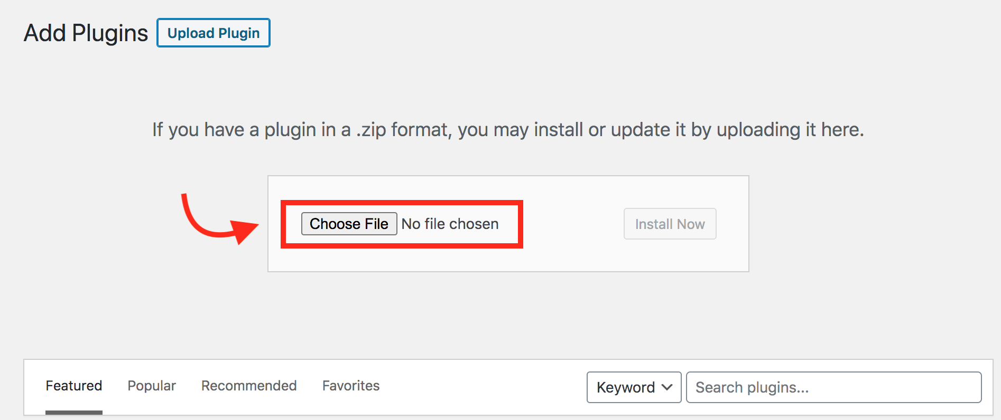1001x420 pixels.
Task: Click the Upload Plugin button
Action: coord(214,33)
